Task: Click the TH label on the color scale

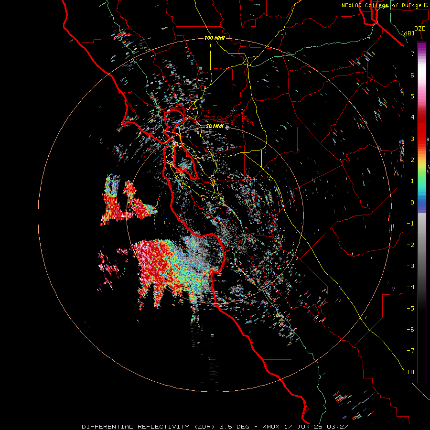Action: click(x=410, y=372)
